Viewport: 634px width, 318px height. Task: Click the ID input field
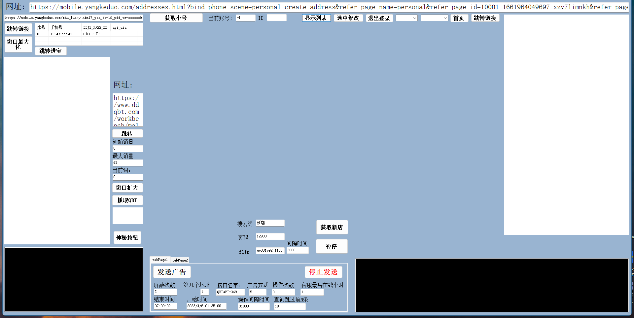pos(276,18)
